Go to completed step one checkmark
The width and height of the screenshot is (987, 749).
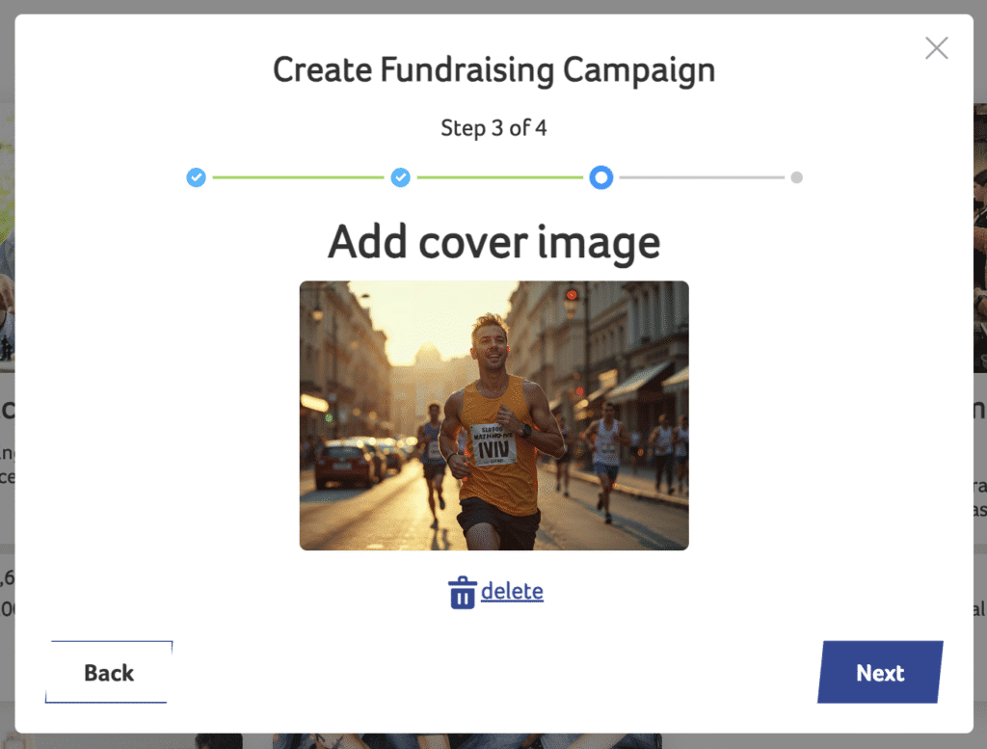pos(196,177)
